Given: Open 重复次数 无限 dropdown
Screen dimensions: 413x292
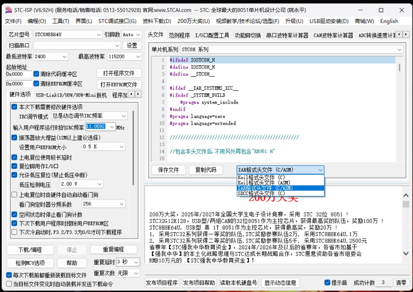Looking at the screenshot, I should (128, 273).
